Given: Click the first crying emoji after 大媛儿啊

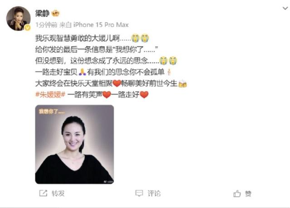Looking at the screenshot, I should pos(135,38).
